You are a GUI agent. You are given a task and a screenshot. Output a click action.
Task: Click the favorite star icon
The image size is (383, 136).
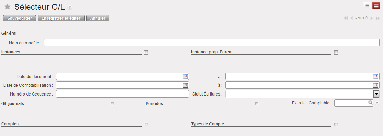click(x=7, y=7)
